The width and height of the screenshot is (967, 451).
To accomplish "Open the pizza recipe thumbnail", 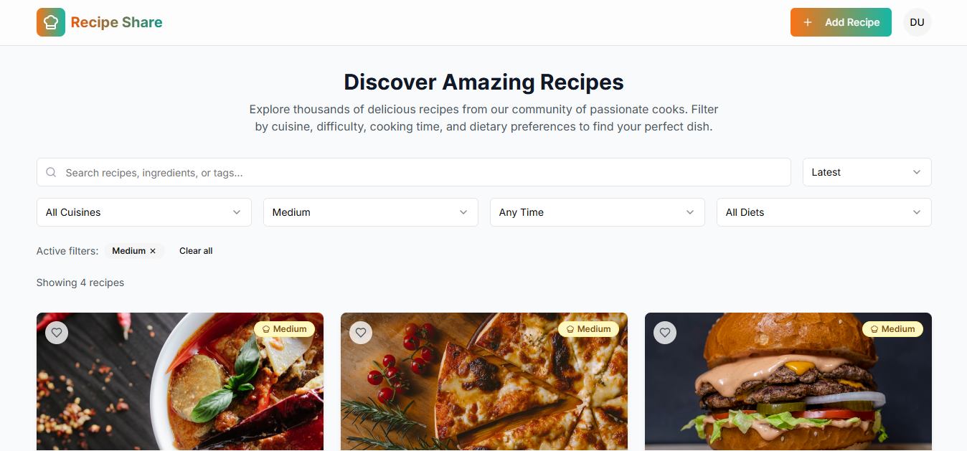I will pos(484,381).
